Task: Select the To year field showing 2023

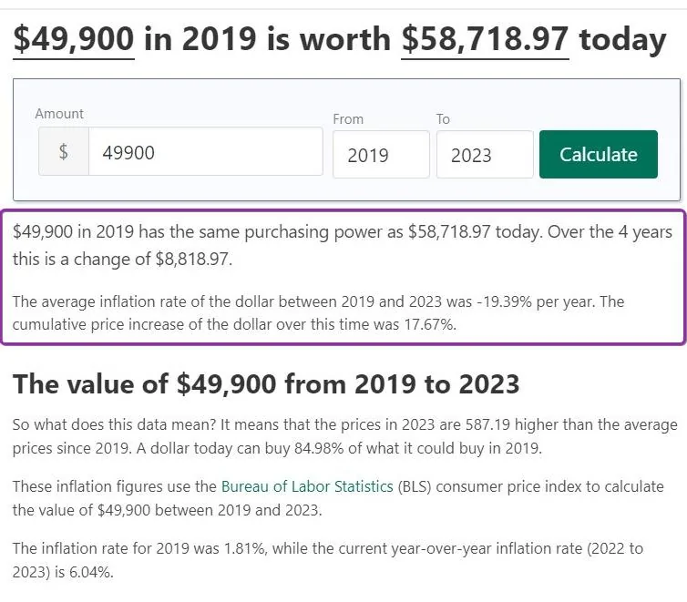Action: click(485, 155)
